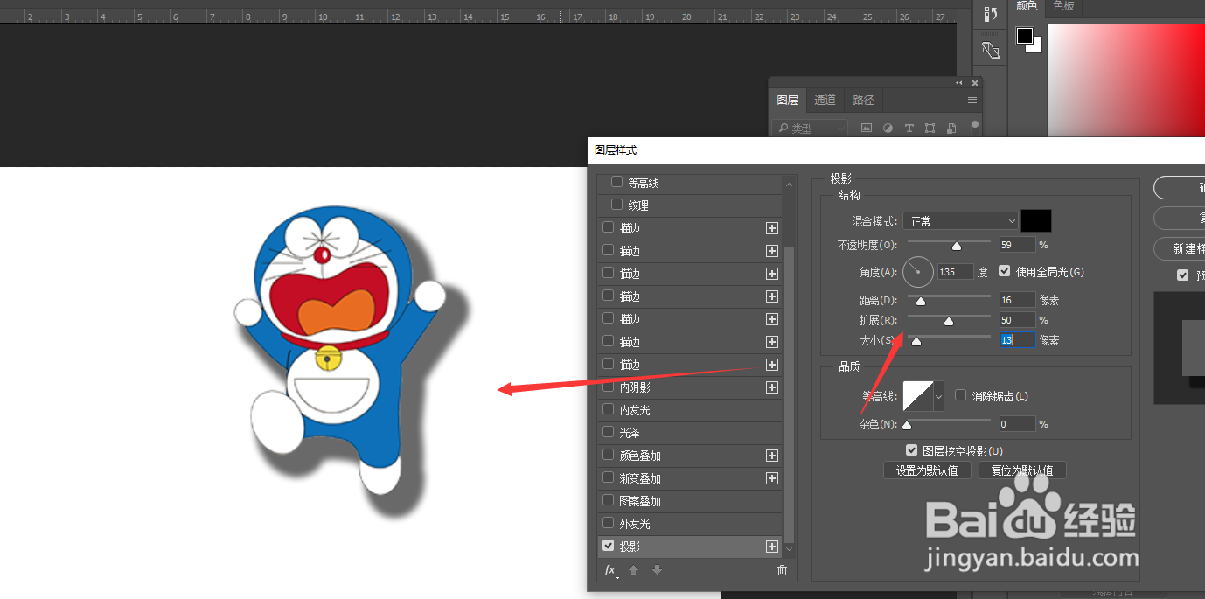Adjust the 杂色 slider
The image size is (1205, 599).
(907, 425)
